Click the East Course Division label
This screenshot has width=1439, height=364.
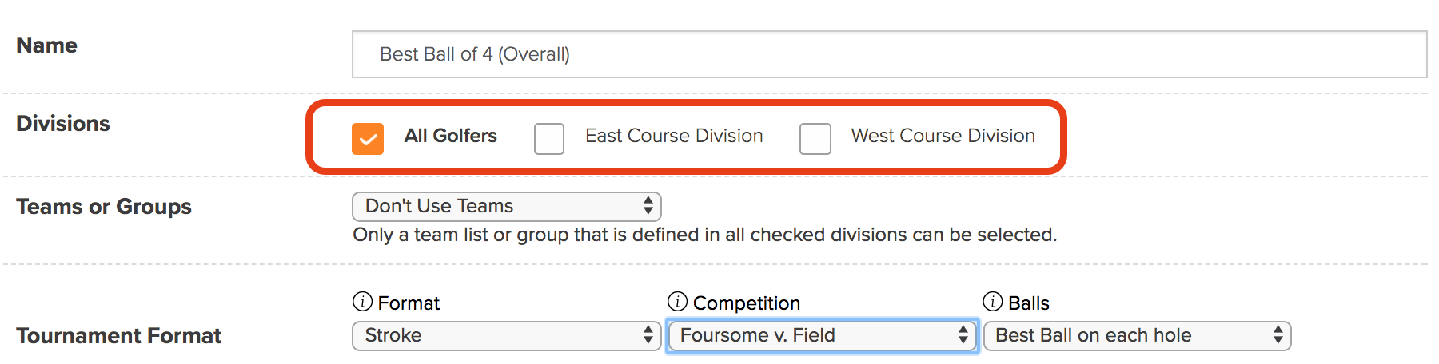tap(674, 136)
